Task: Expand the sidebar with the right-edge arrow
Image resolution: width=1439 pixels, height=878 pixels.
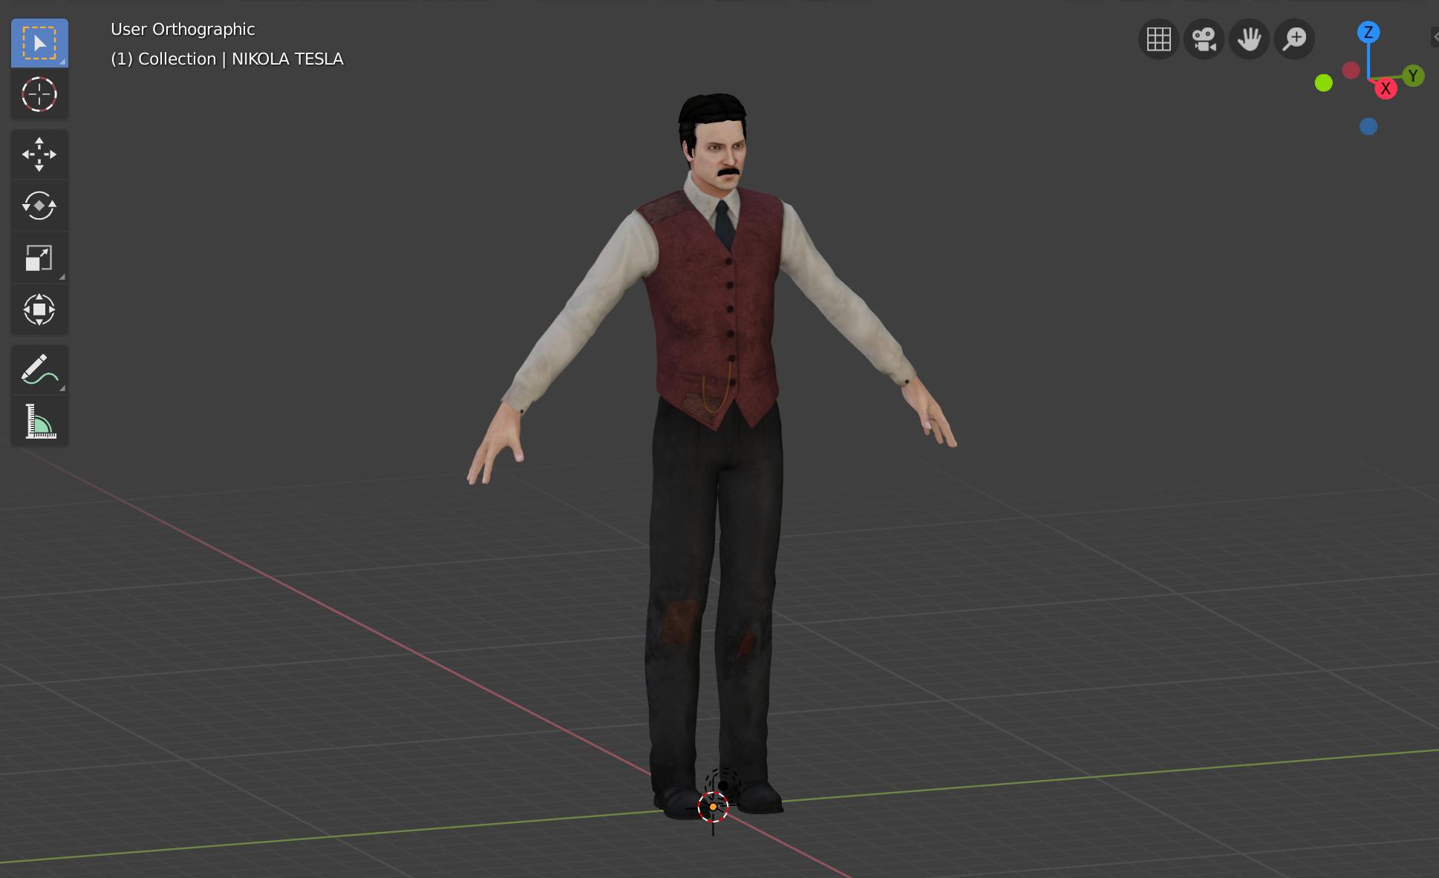Action: (x=1435, y=36)
